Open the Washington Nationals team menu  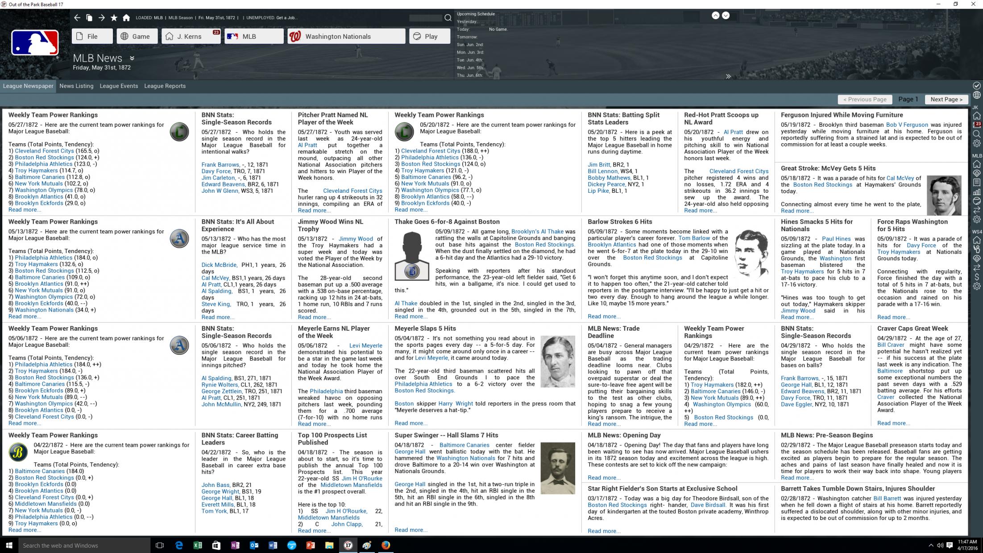click(x=346, y=37)
